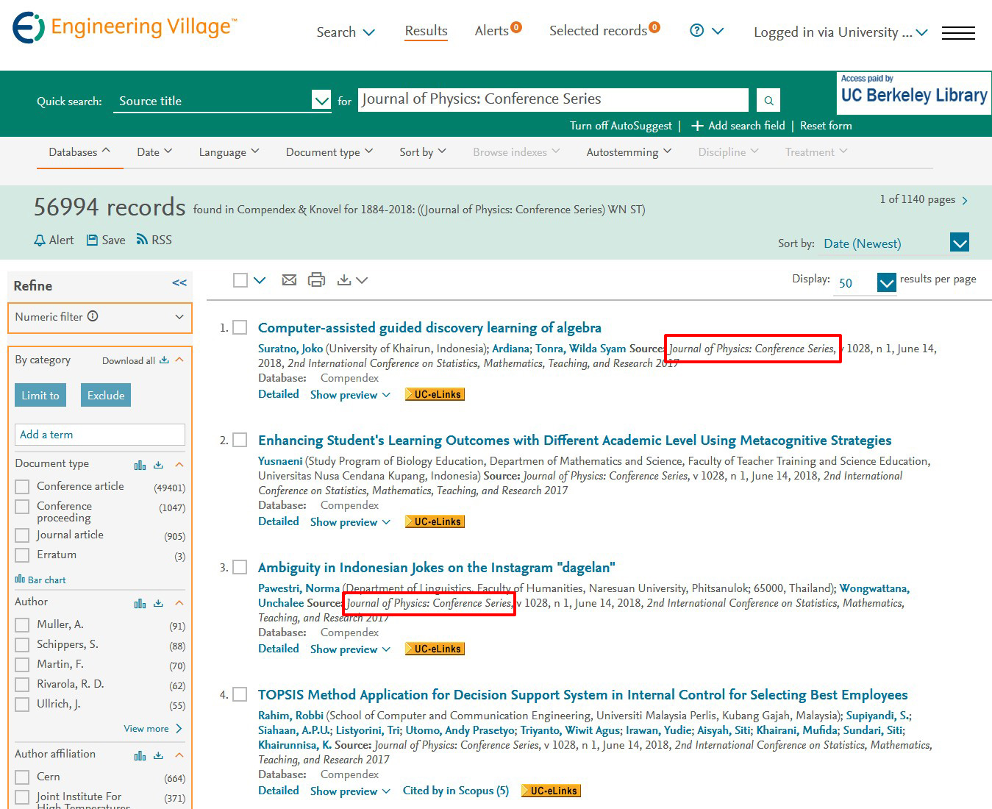This screenshot has width=992, height=809.
Task: Open Databases filter menu
Action: (x=79, y=152)
